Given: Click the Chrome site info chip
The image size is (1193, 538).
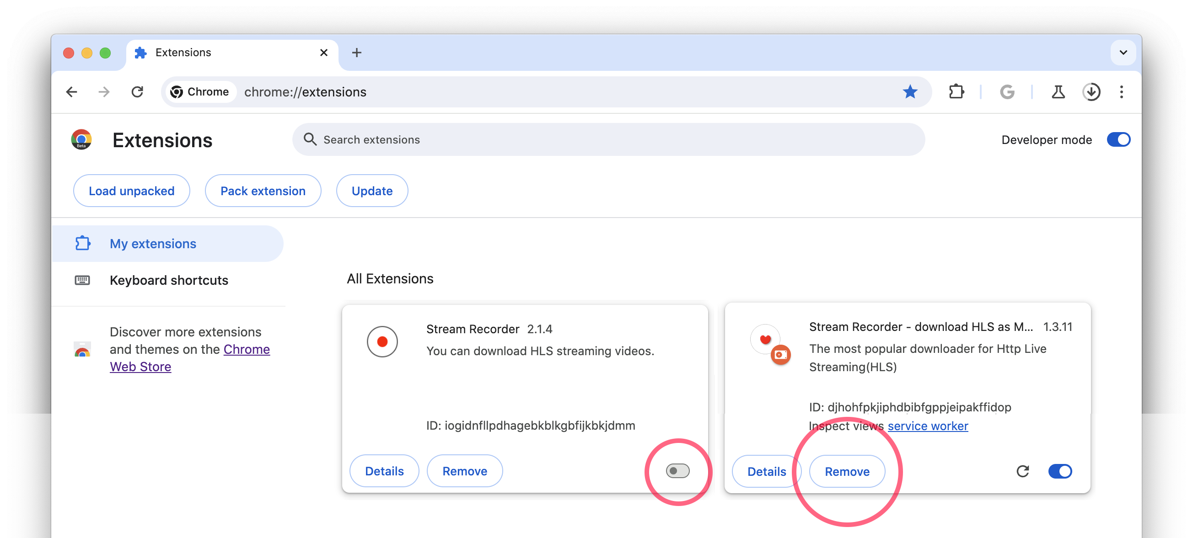Looking at the screenshot, I should pos(200,91).
